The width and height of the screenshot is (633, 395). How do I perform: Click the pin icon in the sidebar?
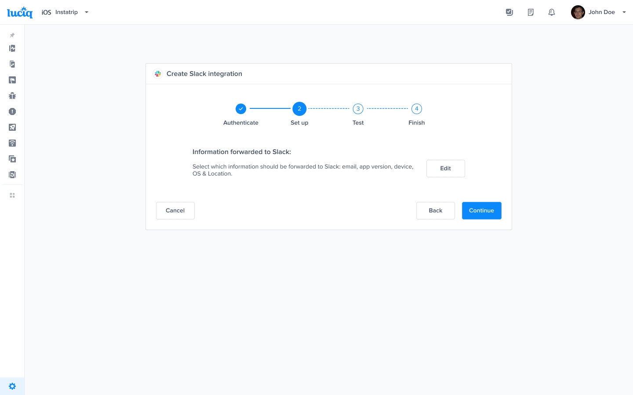12,35
